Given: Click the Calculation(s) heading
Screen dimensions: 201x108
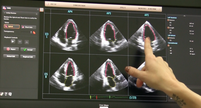Looking at the screenshot, I should (x=173, y=43).
